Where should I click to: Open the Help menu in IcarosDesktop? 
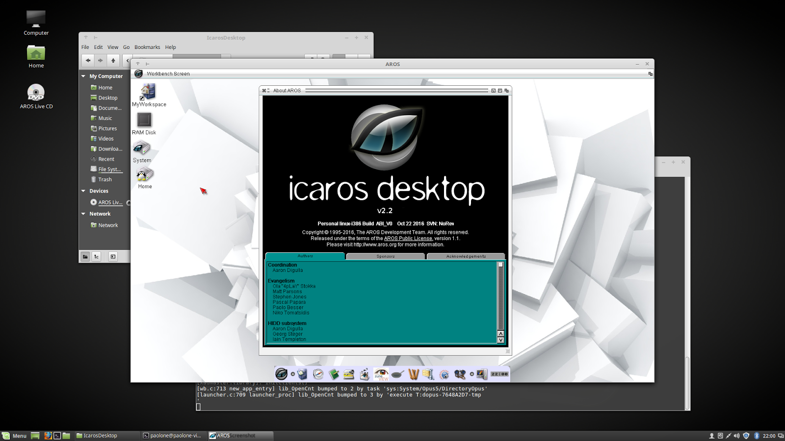click(170, 48)
